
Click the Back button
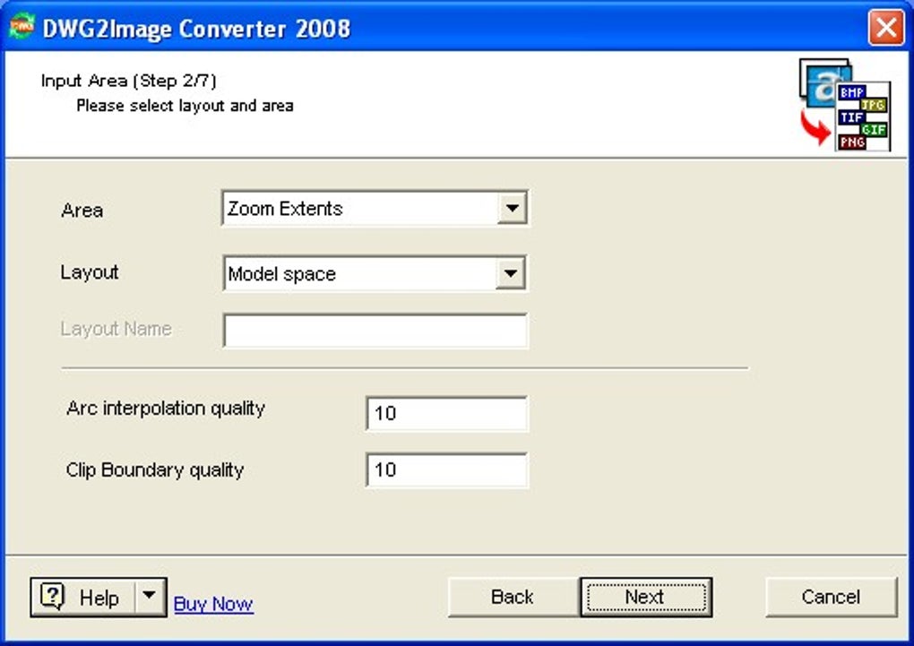(x=511, y=597)
